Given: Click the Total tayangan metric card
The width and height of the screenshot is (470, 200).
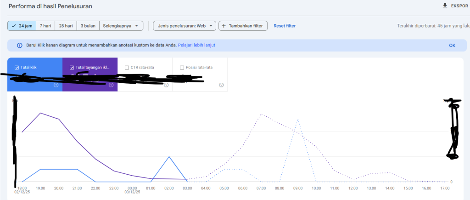Looking at the screenshot, I should coord(90,74).
